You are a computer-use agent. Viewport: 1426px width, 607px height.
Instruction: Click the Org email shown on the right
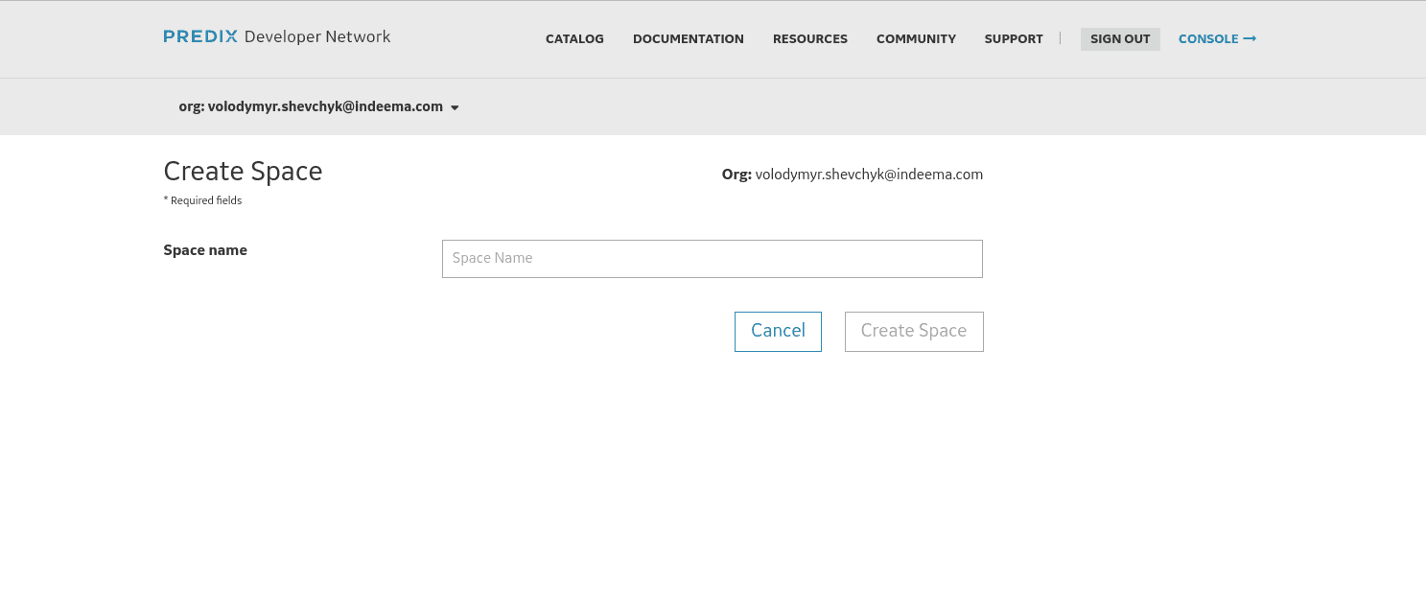click(x=869, y=174)
